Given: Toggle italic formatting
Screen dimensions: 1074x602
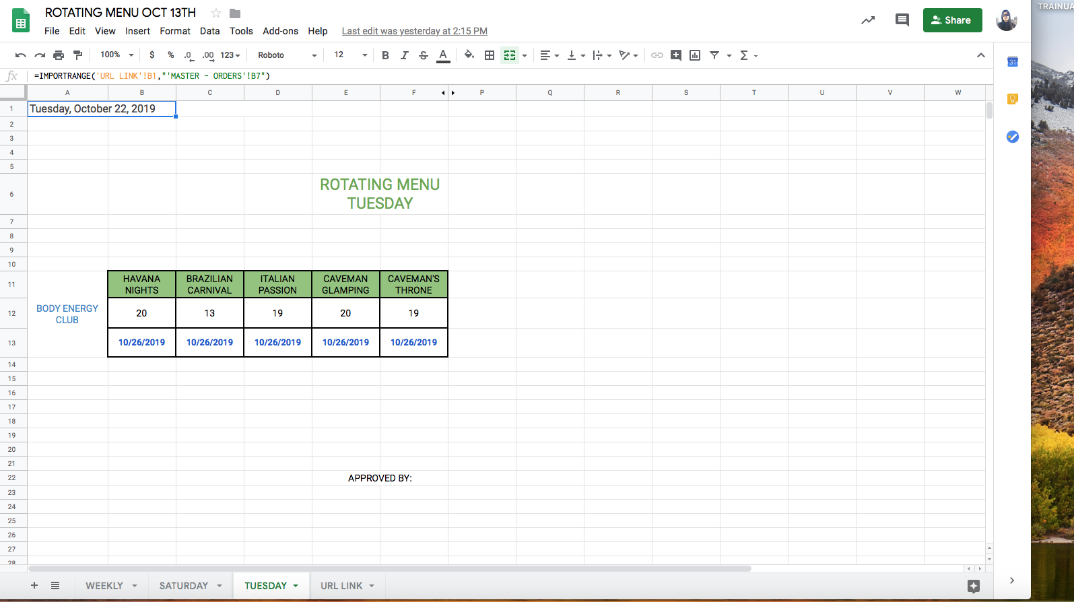Looking at the screenshot, I should point(404,55).
